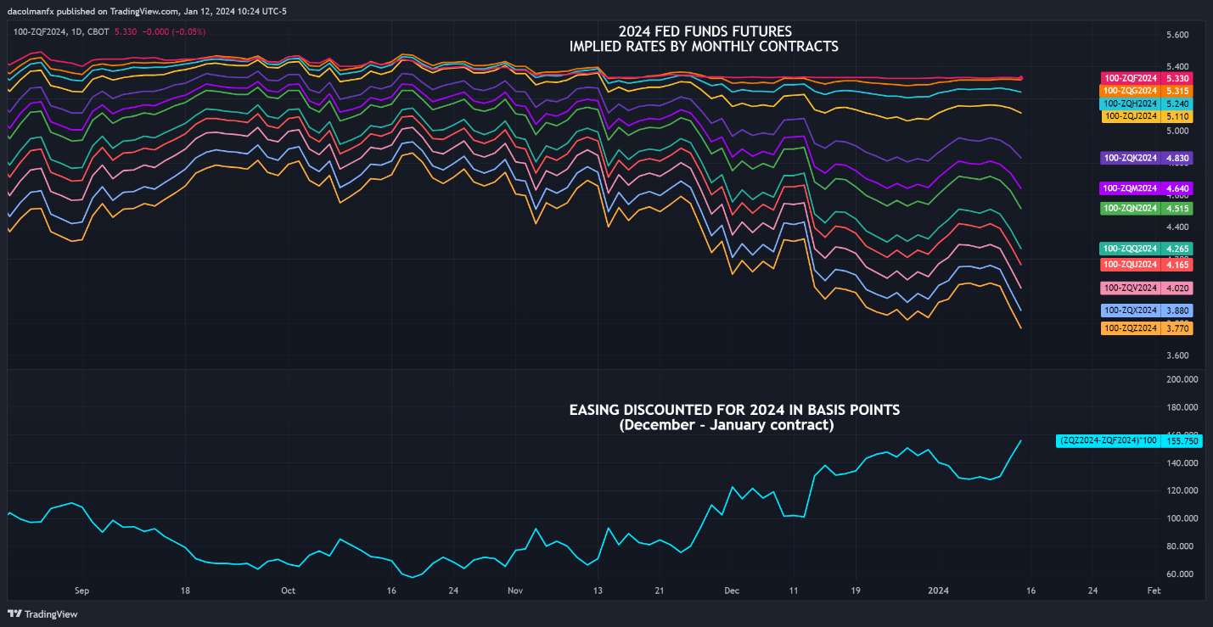Click the Oct label on the time axis
This screenshot has width=1213, height=627.
pos(288,590)
